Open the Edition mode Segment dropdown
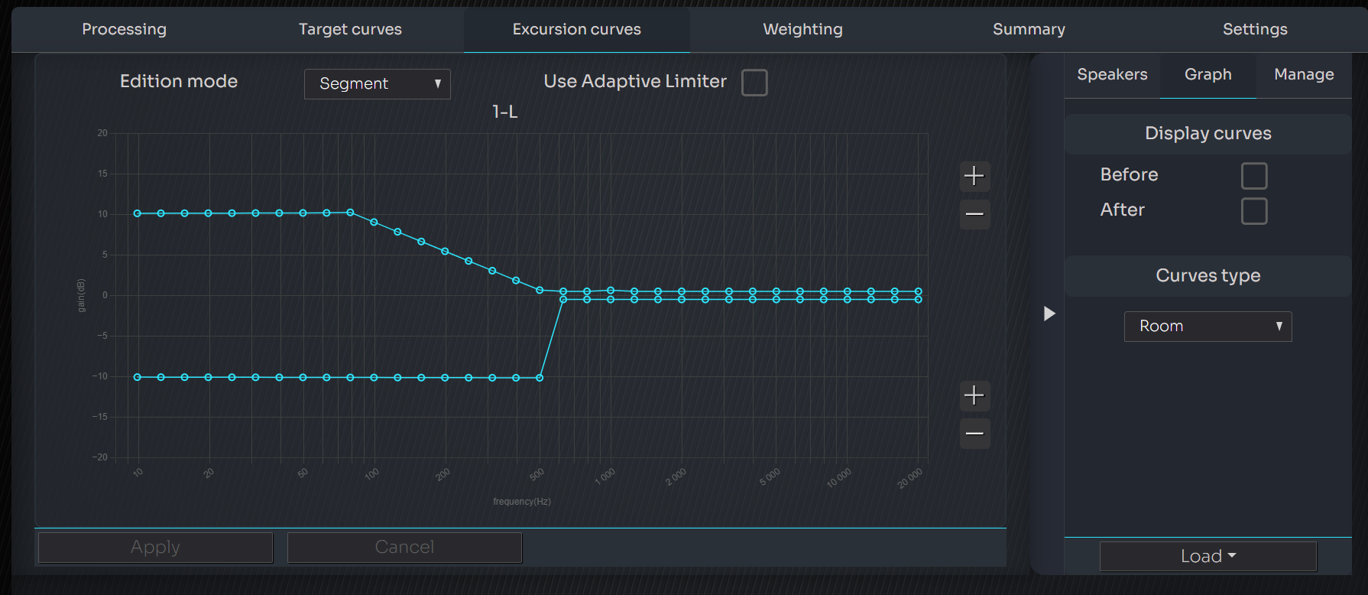 click(378, 84)
